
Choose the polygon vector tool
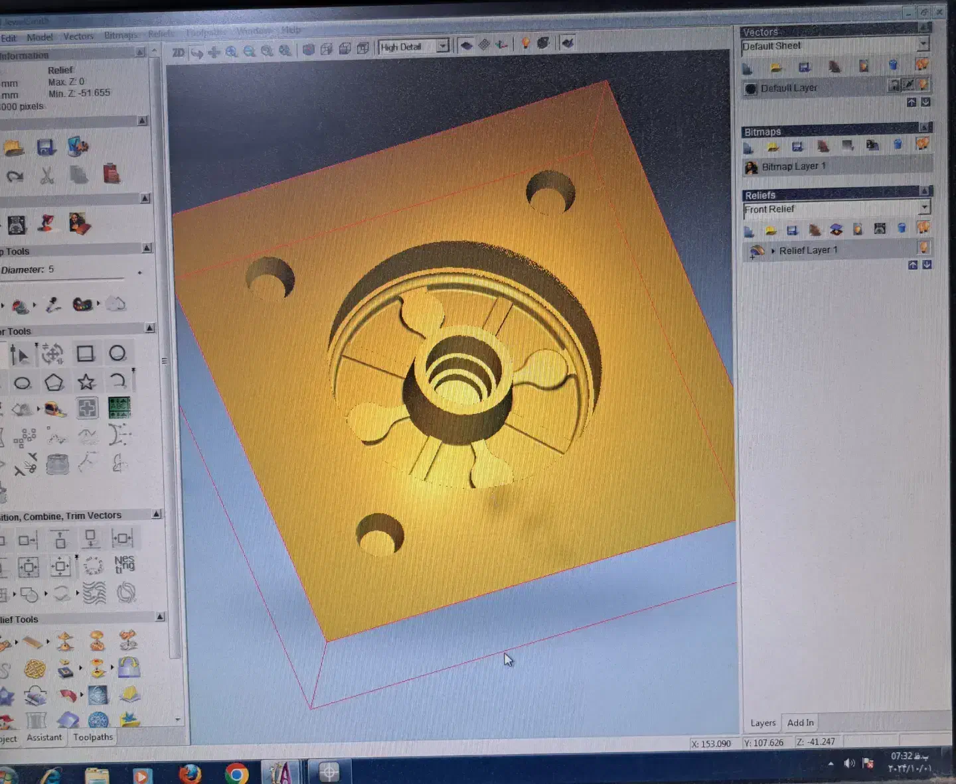54,382
